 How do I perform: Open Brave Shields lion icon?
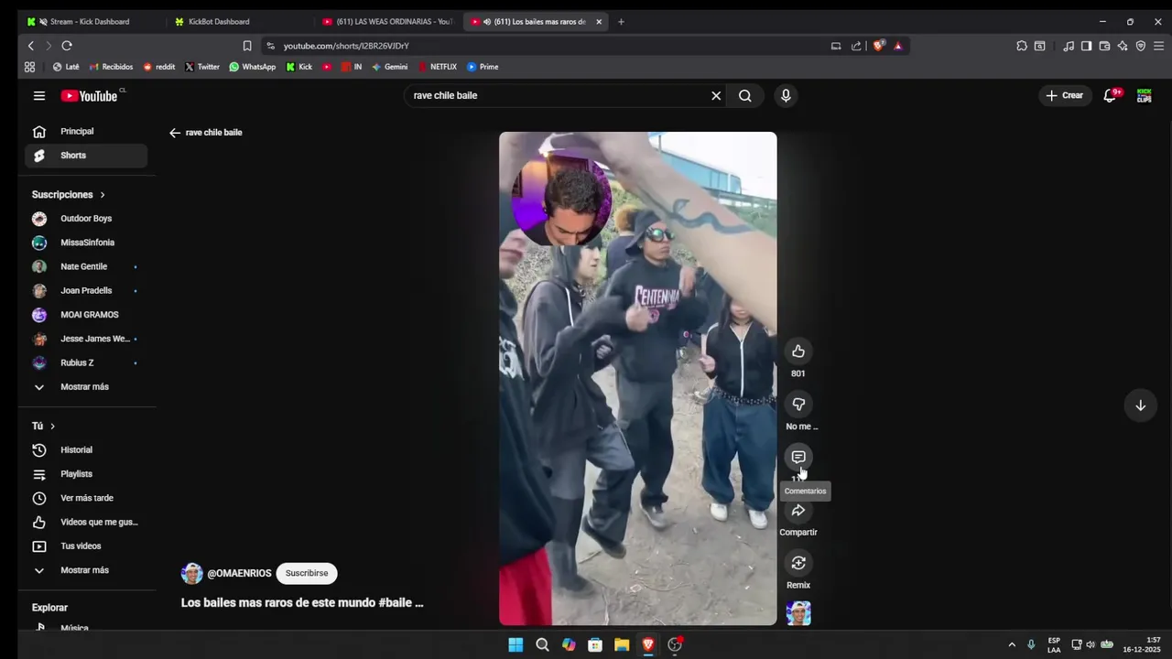[879, 46]
